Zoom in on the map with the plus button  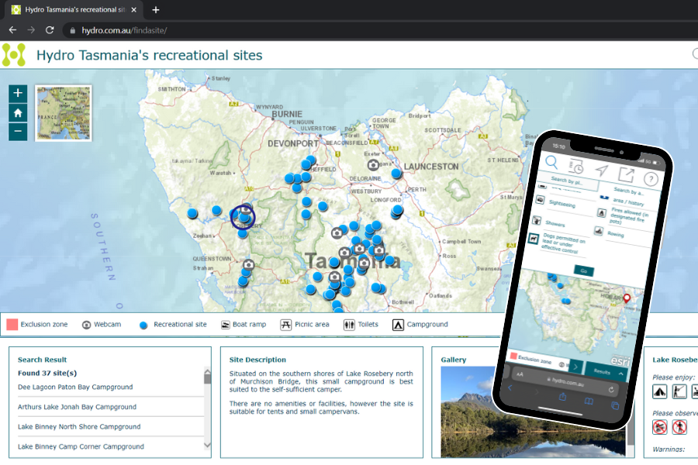pyautogui.click(x=18, y=93)
